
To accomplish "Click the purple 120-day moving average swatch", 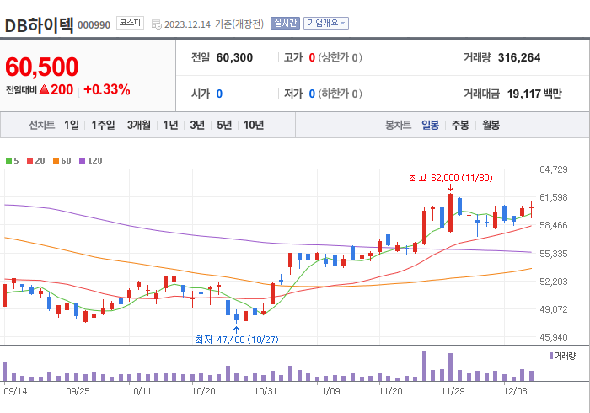I will pyautogui.click(x=82, y=161).
